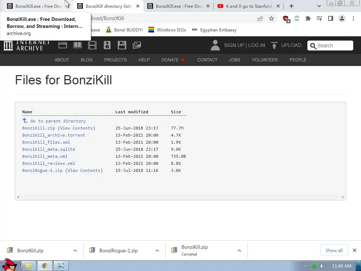Expand options for canceled BonziKill.zip download
The height and width of the screenshot is (271, 361).
coord(239,251)
